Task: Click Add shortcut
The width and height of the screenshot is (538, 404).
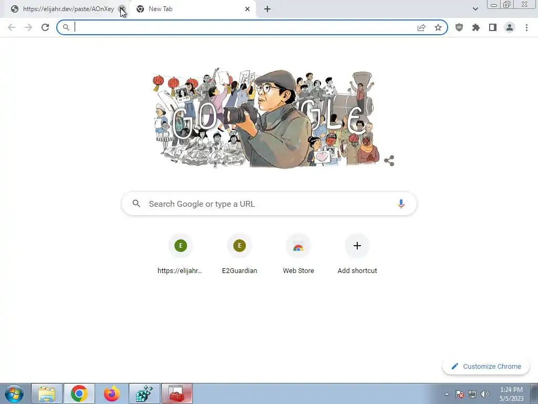Action: coord(357,255)
